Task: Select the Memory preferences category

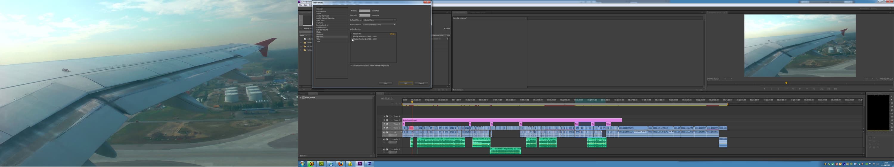Action: [x=320, y=34]
